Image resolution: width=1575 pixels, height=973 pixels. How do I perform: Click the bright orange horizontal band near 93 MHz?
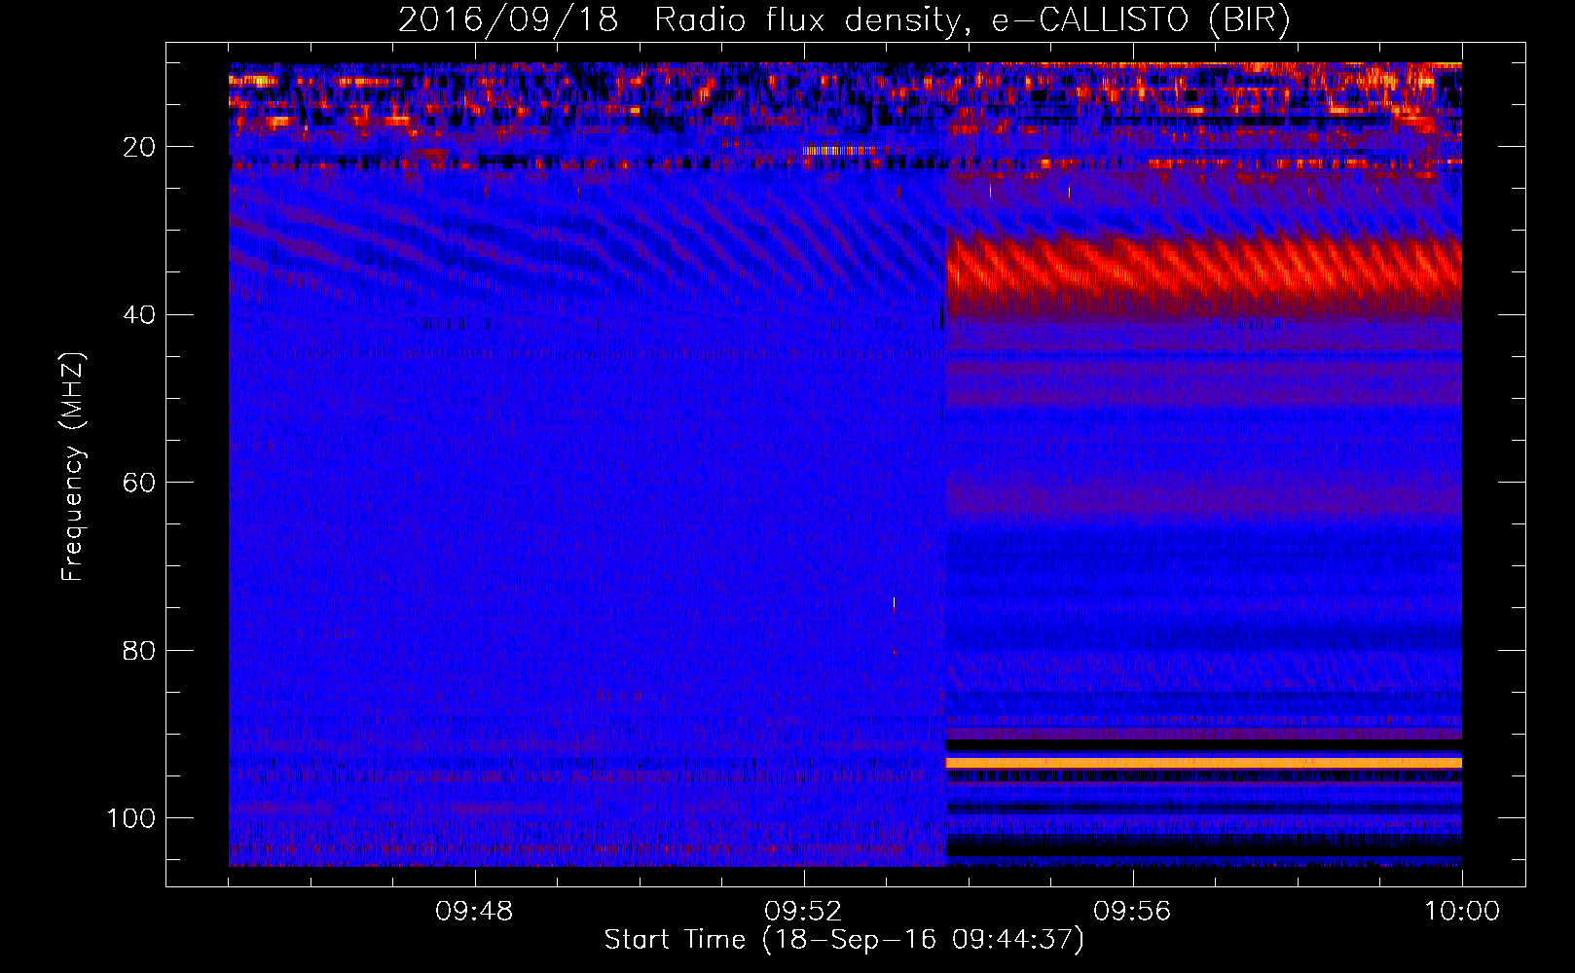pos(1204,763)
